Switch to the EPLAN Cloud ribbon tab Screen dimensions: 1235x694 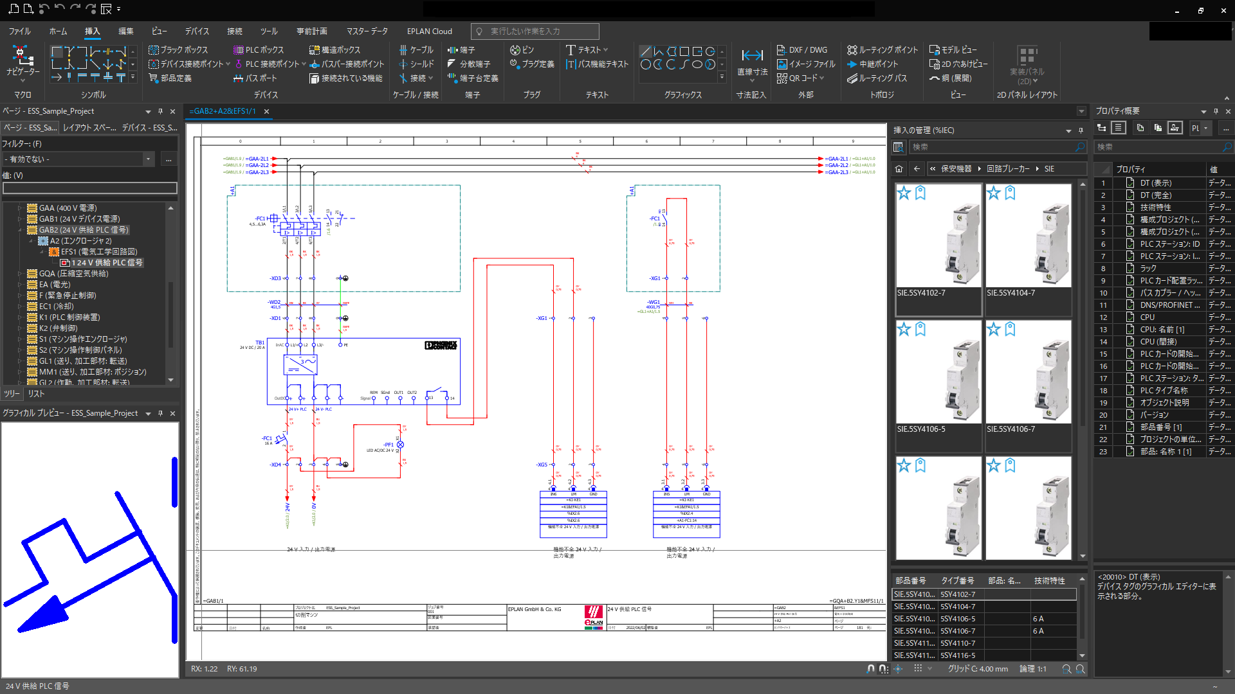(430, 31)
